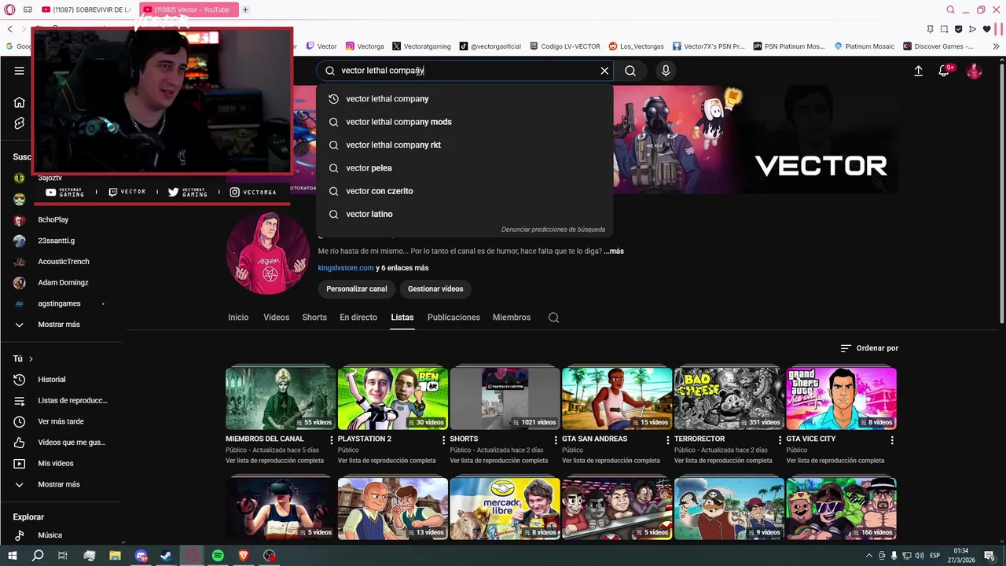Open the YouTube guide hamburger menu

pos(19,71)
